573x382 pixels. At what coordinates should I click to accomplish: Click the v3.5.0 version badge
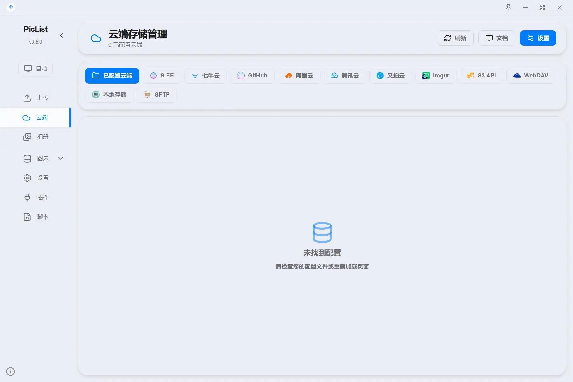(36, 42)
